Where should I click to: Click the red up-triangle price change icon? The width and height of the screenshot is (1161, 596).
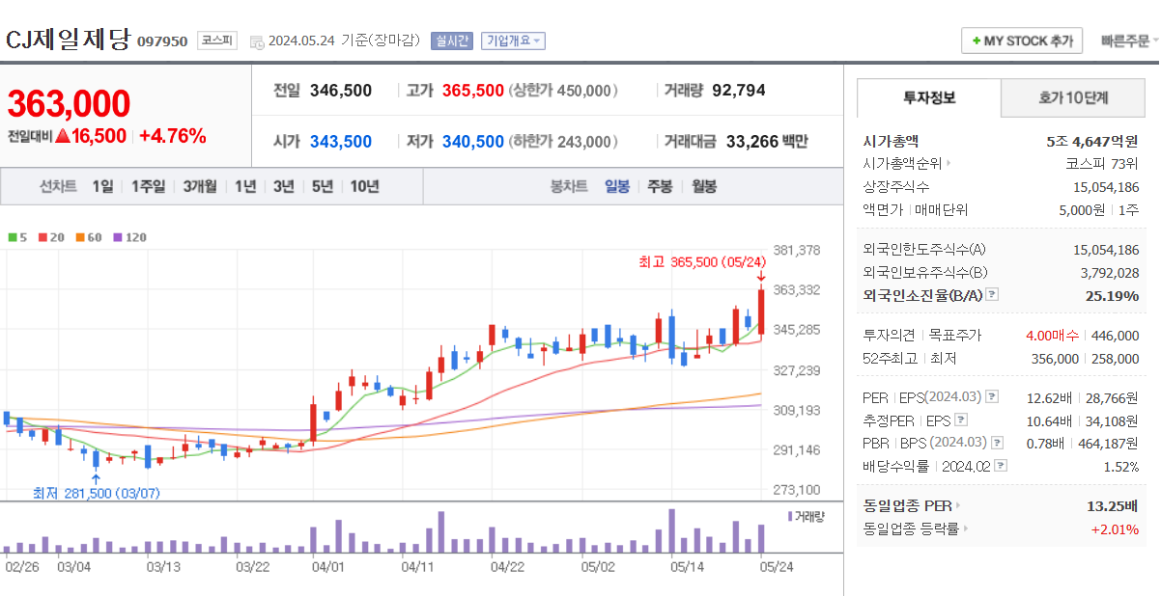tap(63, 136)
